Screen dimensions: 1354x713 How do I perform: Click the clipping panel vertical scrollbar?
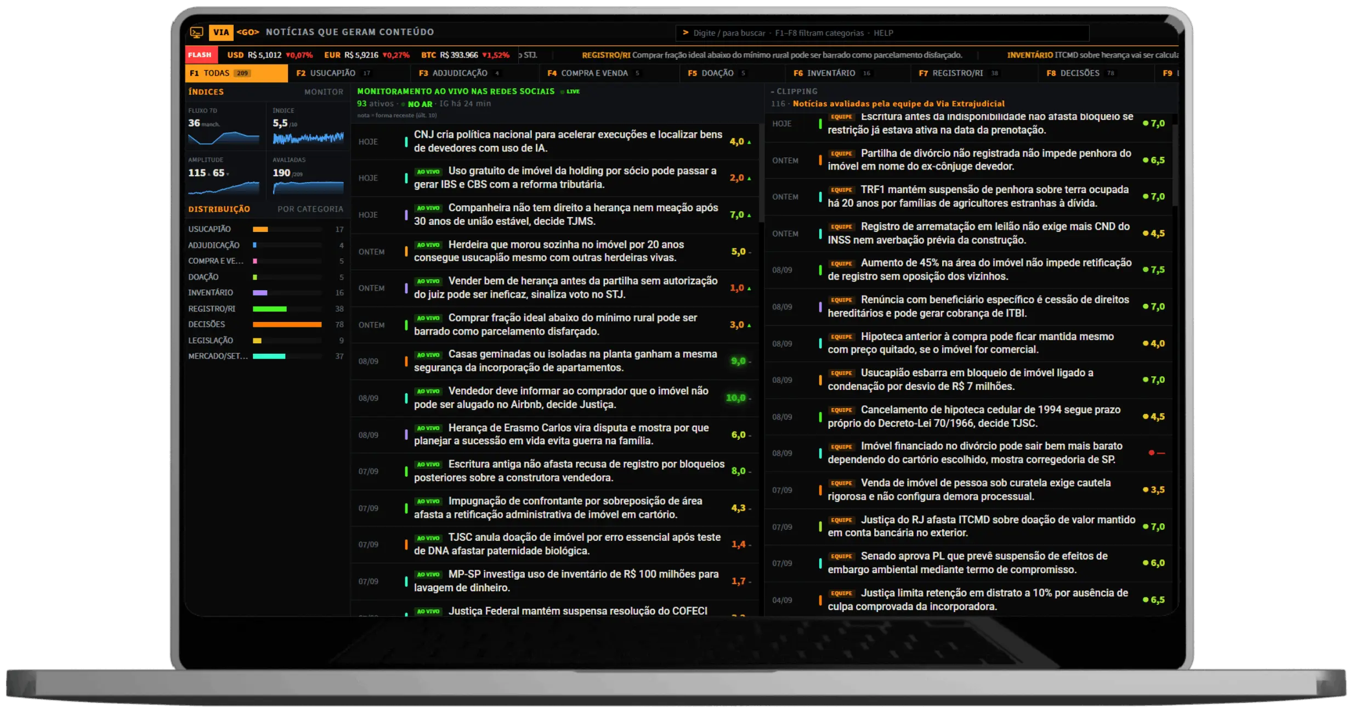[x=1175, y=165]
